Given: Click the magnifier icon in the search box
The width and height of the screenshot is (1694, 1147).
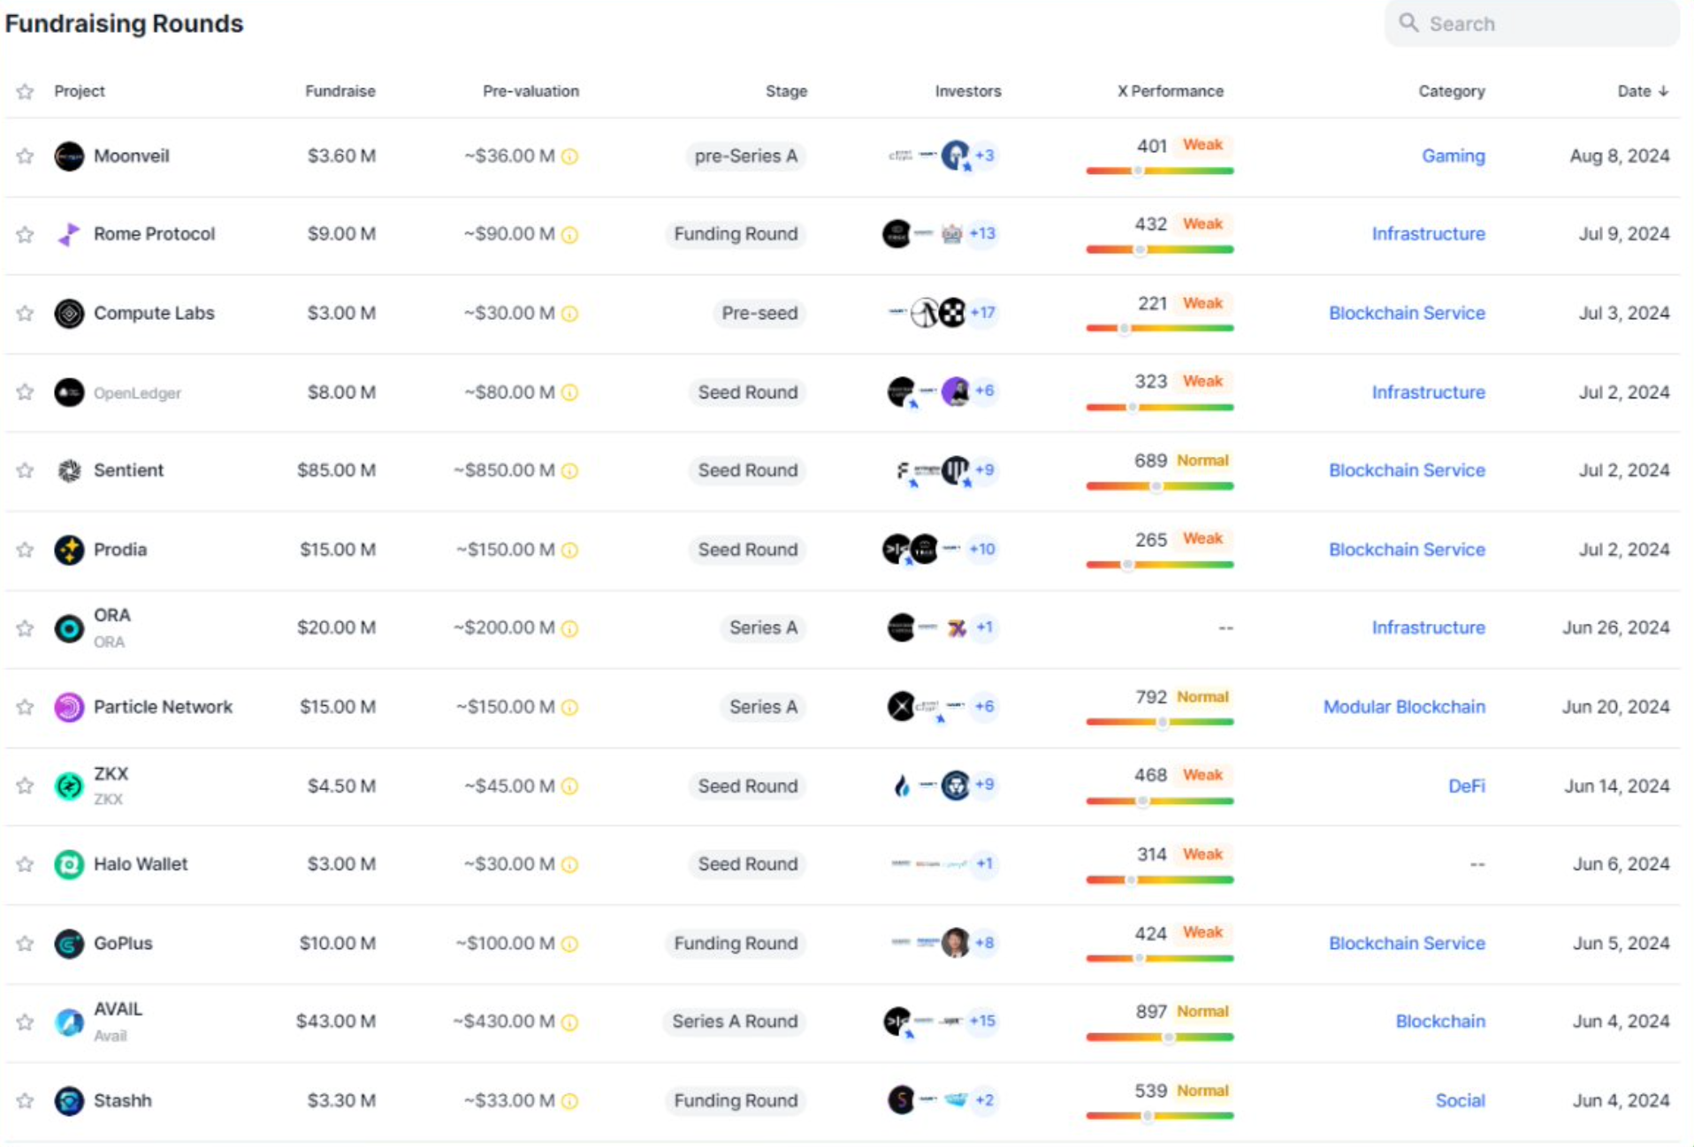Looking at the screenshot, I should click(1408, 23).
